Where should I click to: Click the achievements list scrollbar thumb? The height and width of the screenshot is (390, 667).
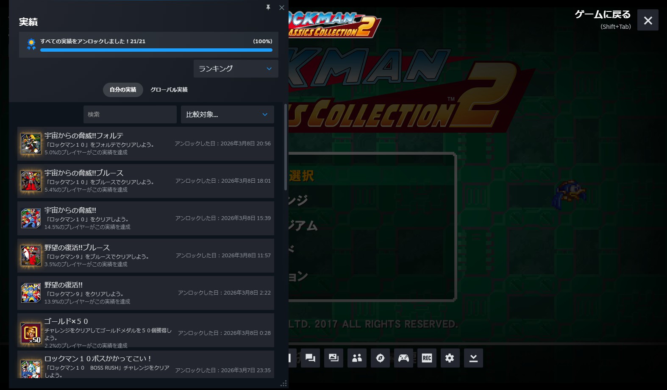[286, 147]
